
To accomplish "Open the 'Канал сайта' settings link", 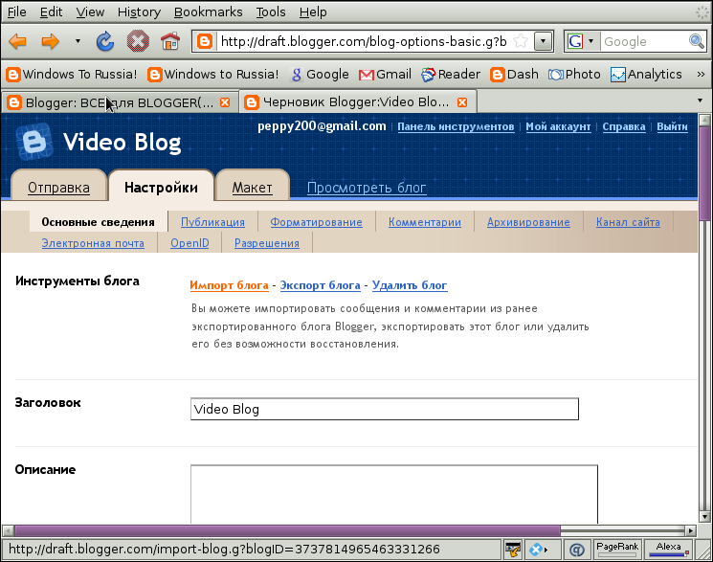I will click(x=628, y=222).
